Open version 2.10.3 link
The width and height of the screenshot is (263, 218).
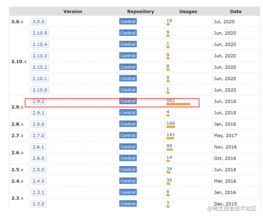coord(40,56)
